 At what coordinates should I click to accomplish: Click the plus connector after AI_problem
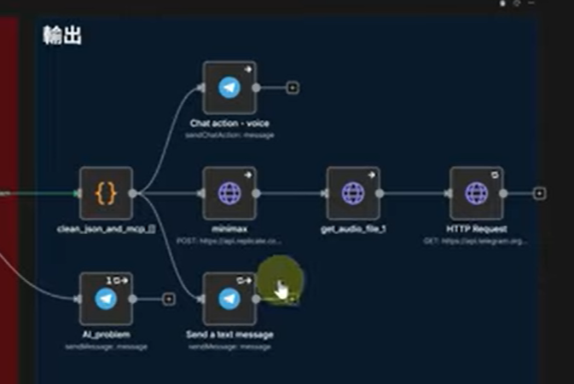click(169, 299)
